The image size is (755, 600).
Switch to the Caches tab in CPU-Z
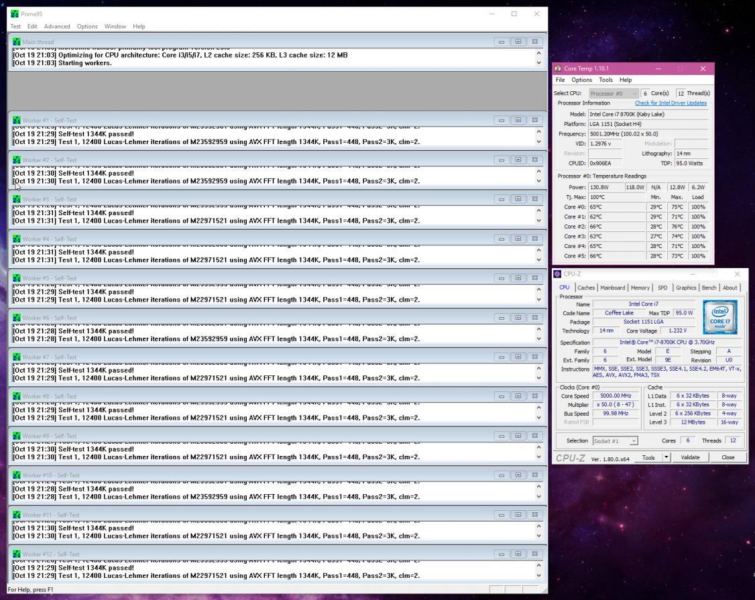pyautogui.click(x=586, y=288)
